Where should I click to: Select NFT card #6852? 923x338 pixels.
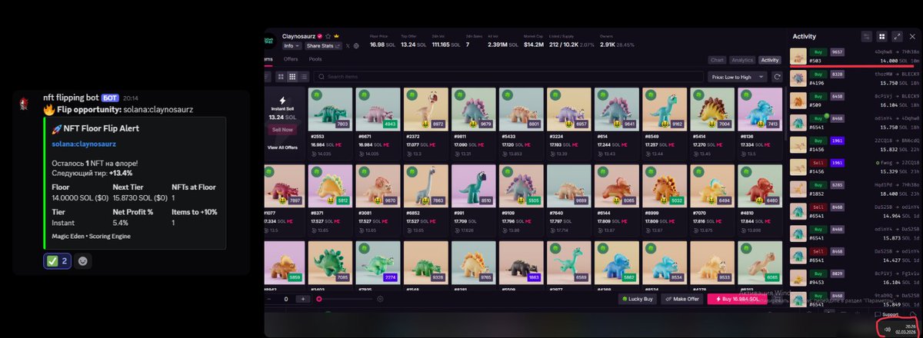425,200
